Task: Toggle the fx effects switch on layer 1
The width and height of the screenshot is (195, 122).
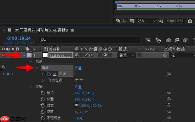Action: tap(91, 55)
